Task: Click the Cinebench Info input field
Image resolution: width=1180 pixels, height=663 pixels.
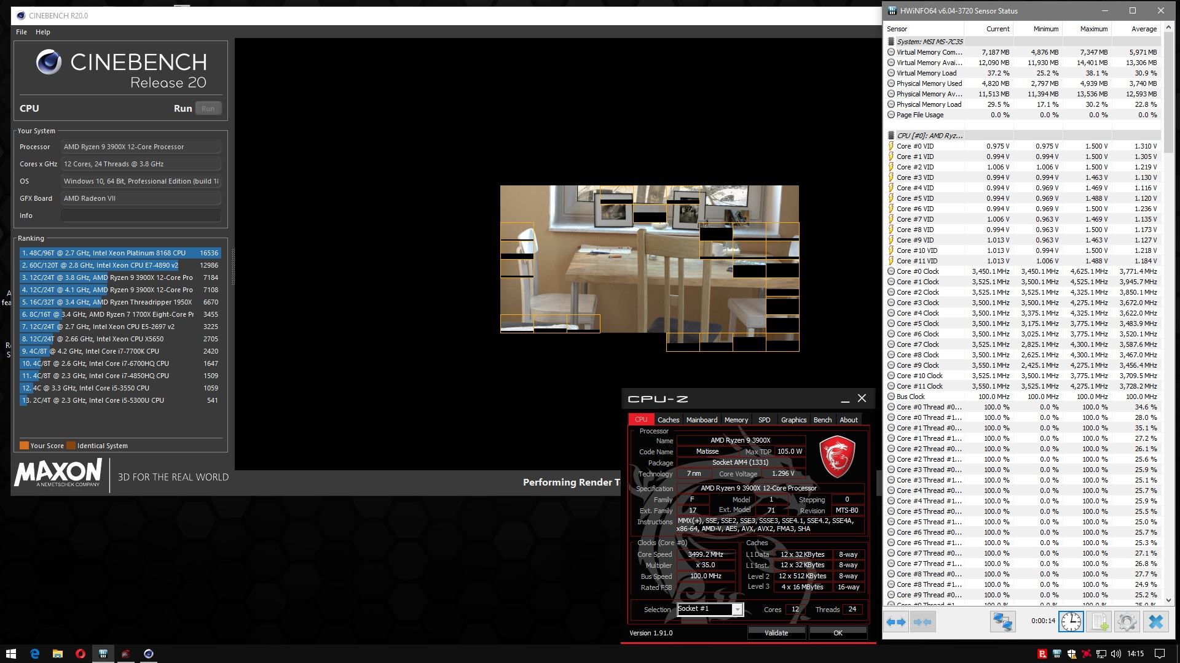Action: coord(141,215)
